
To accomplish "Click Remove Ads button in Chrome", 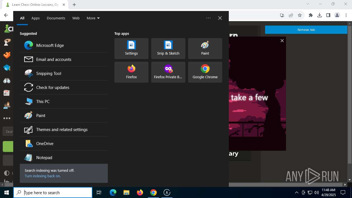I will point(306,30).
